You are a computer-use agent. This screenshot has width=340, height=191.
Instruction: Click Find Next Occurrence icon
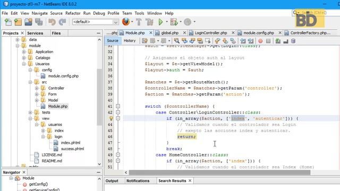[192, 41]
